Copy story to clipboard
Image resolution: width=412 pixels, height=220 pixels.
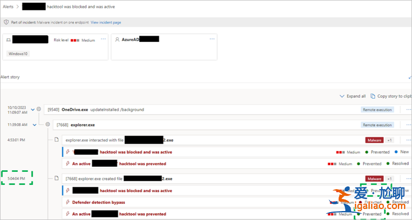tap(391, 96)
